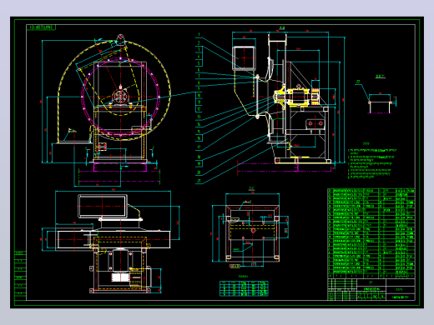Click the green parts list table
Screen dimensions: 434x325
coord(371,233)
